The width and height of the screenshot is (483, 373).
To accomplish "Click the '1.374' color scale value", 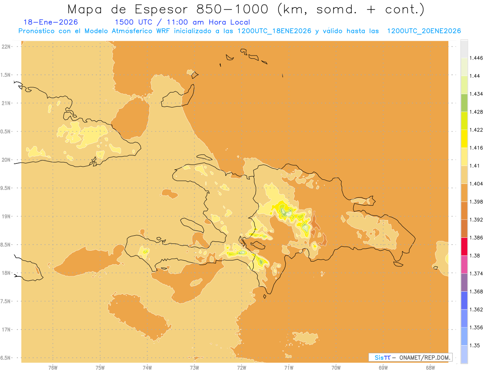I will tap(476, 274).
